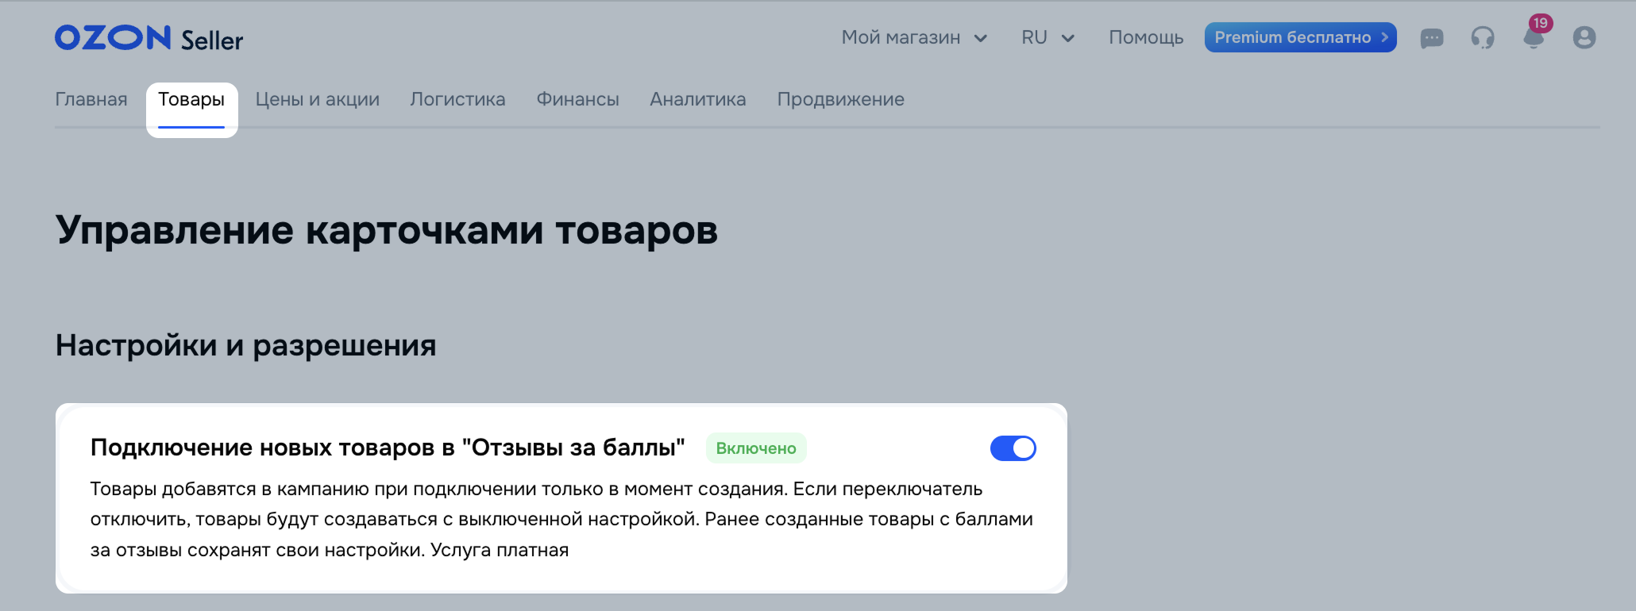Click the Premium бесплатно button
The image size is (1636, 611).
[1300, 37]
